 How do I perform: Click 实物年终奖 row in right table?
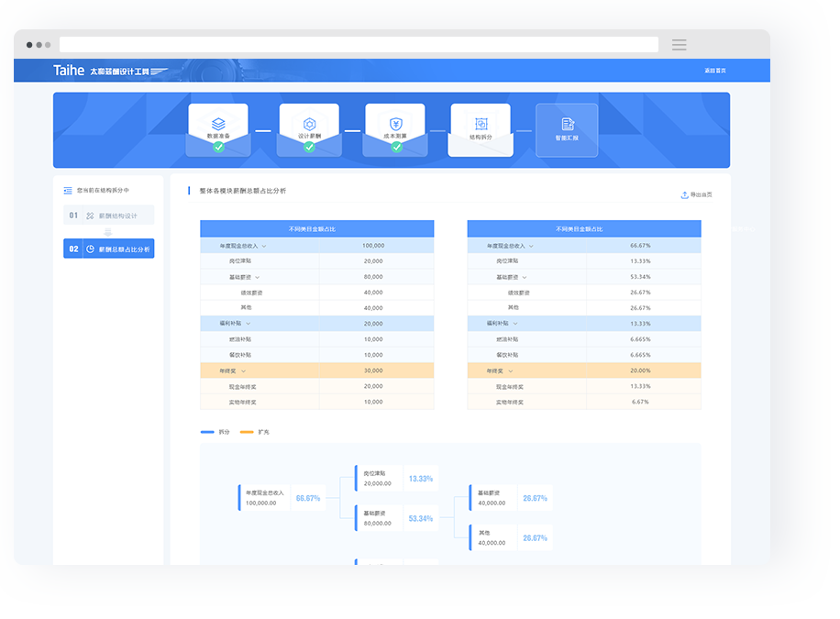point(584,402)
